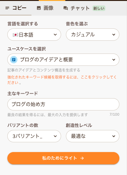Switch to the コピー tab
This screenshot has width=127, height=175.
(16, 8)
